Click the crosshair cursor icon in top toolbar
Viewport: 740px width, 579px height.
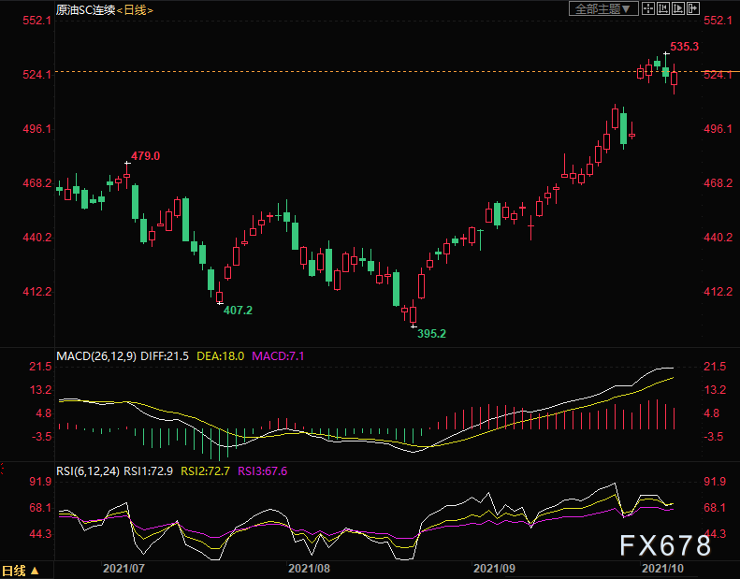(x=647, y=9)
